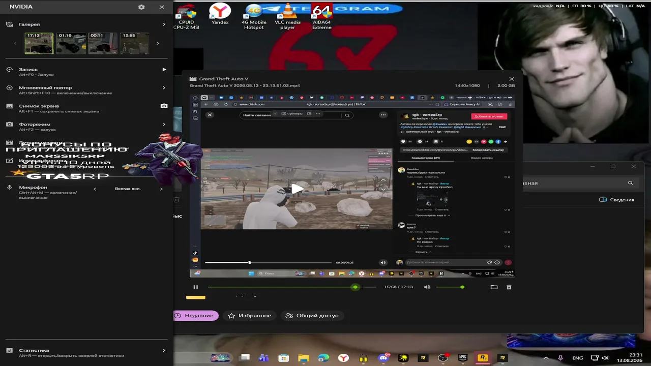Image resolution: width=651 pixels, height=366 pixels.
Task: Switch to the Избранное tab
Action: click(x=249, y=316)
